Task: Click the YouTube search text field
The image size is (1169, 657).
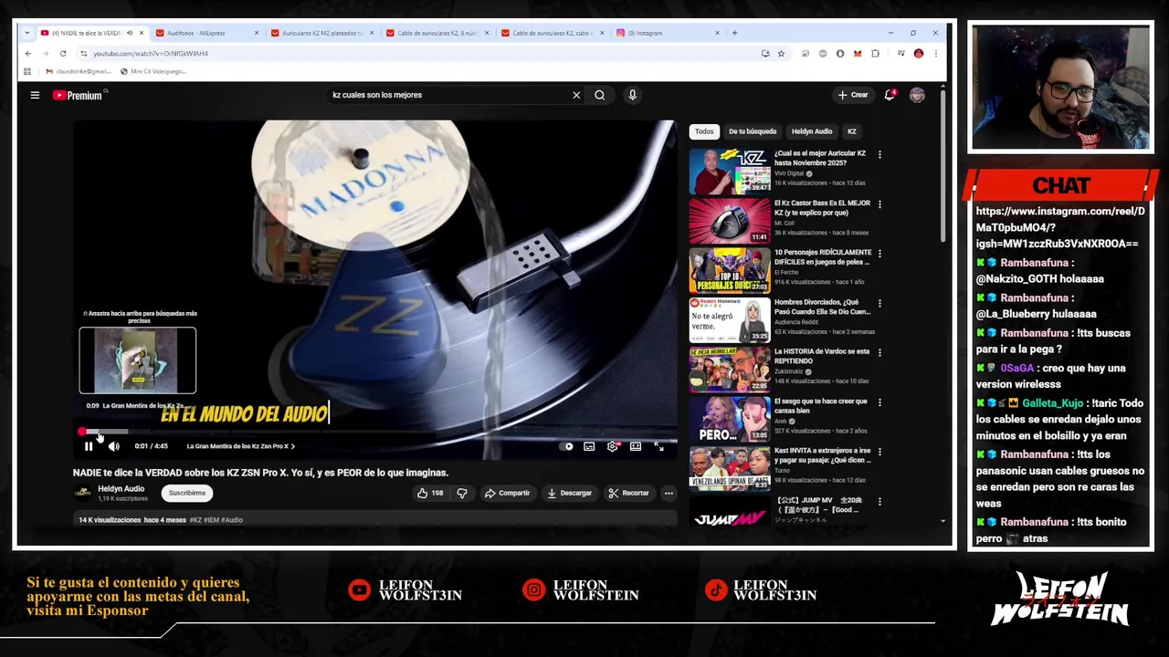Action: 448,95
